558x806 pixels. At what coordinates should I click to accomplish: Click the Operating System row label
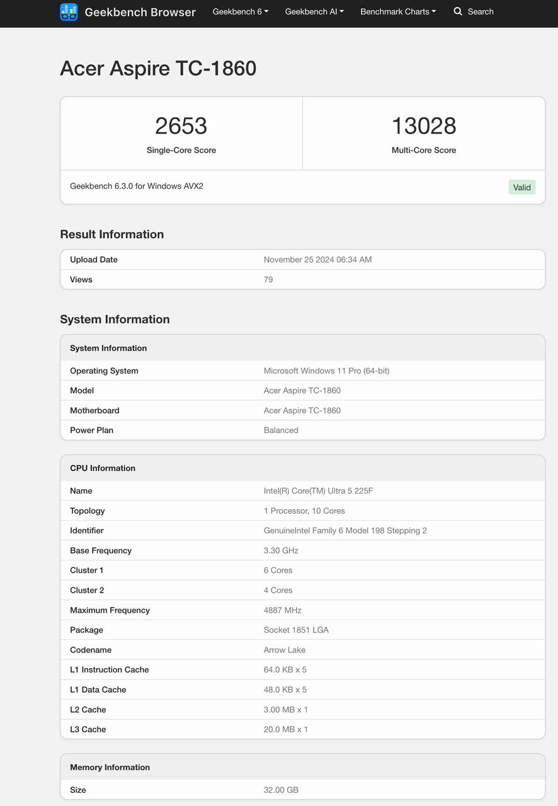pyautogui.click(x=104, y=371)
